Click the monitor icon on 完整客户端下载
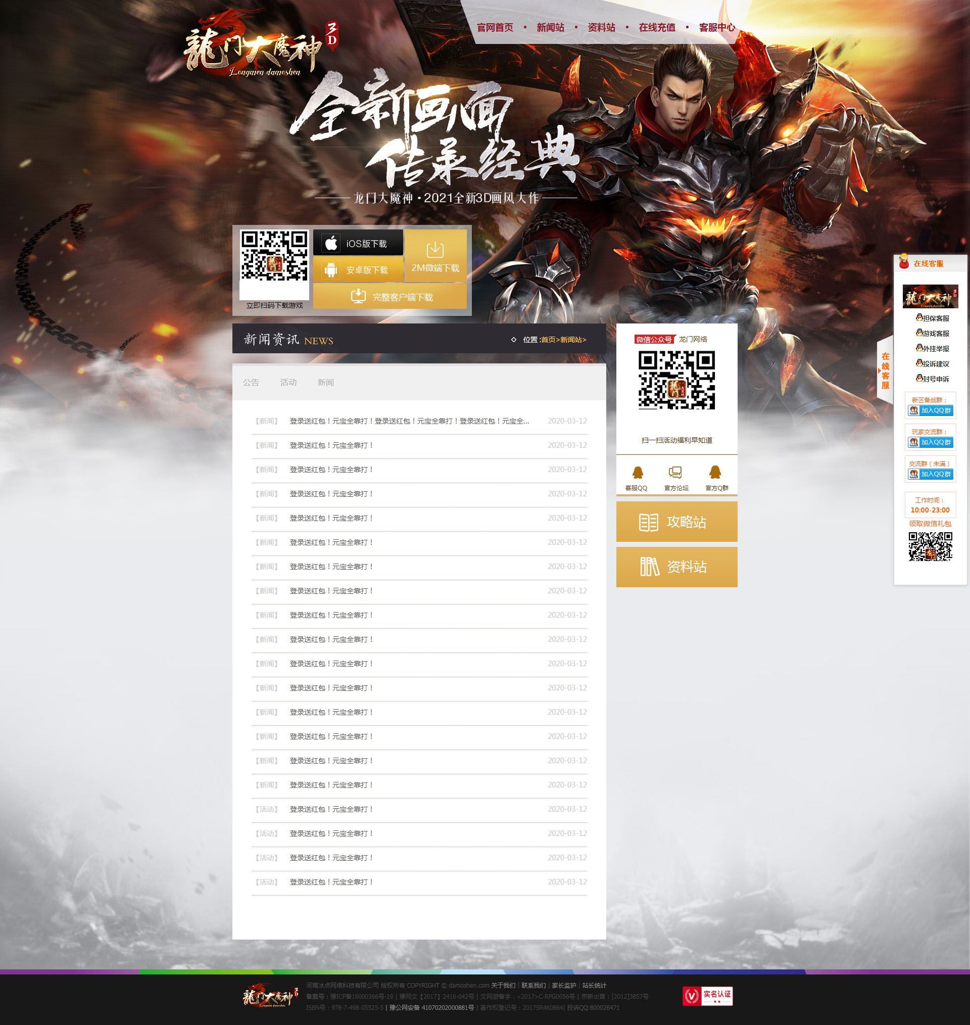 coord(358,296)
